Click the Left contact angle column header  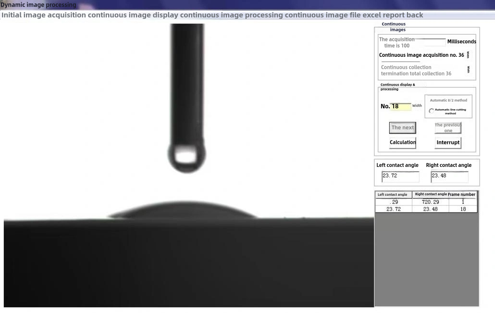click(x=393, y=195)
